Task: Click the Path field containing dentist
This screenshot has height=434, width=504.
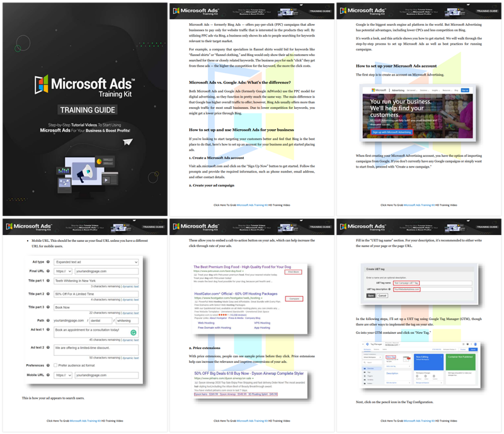Action: click(101, 321)
